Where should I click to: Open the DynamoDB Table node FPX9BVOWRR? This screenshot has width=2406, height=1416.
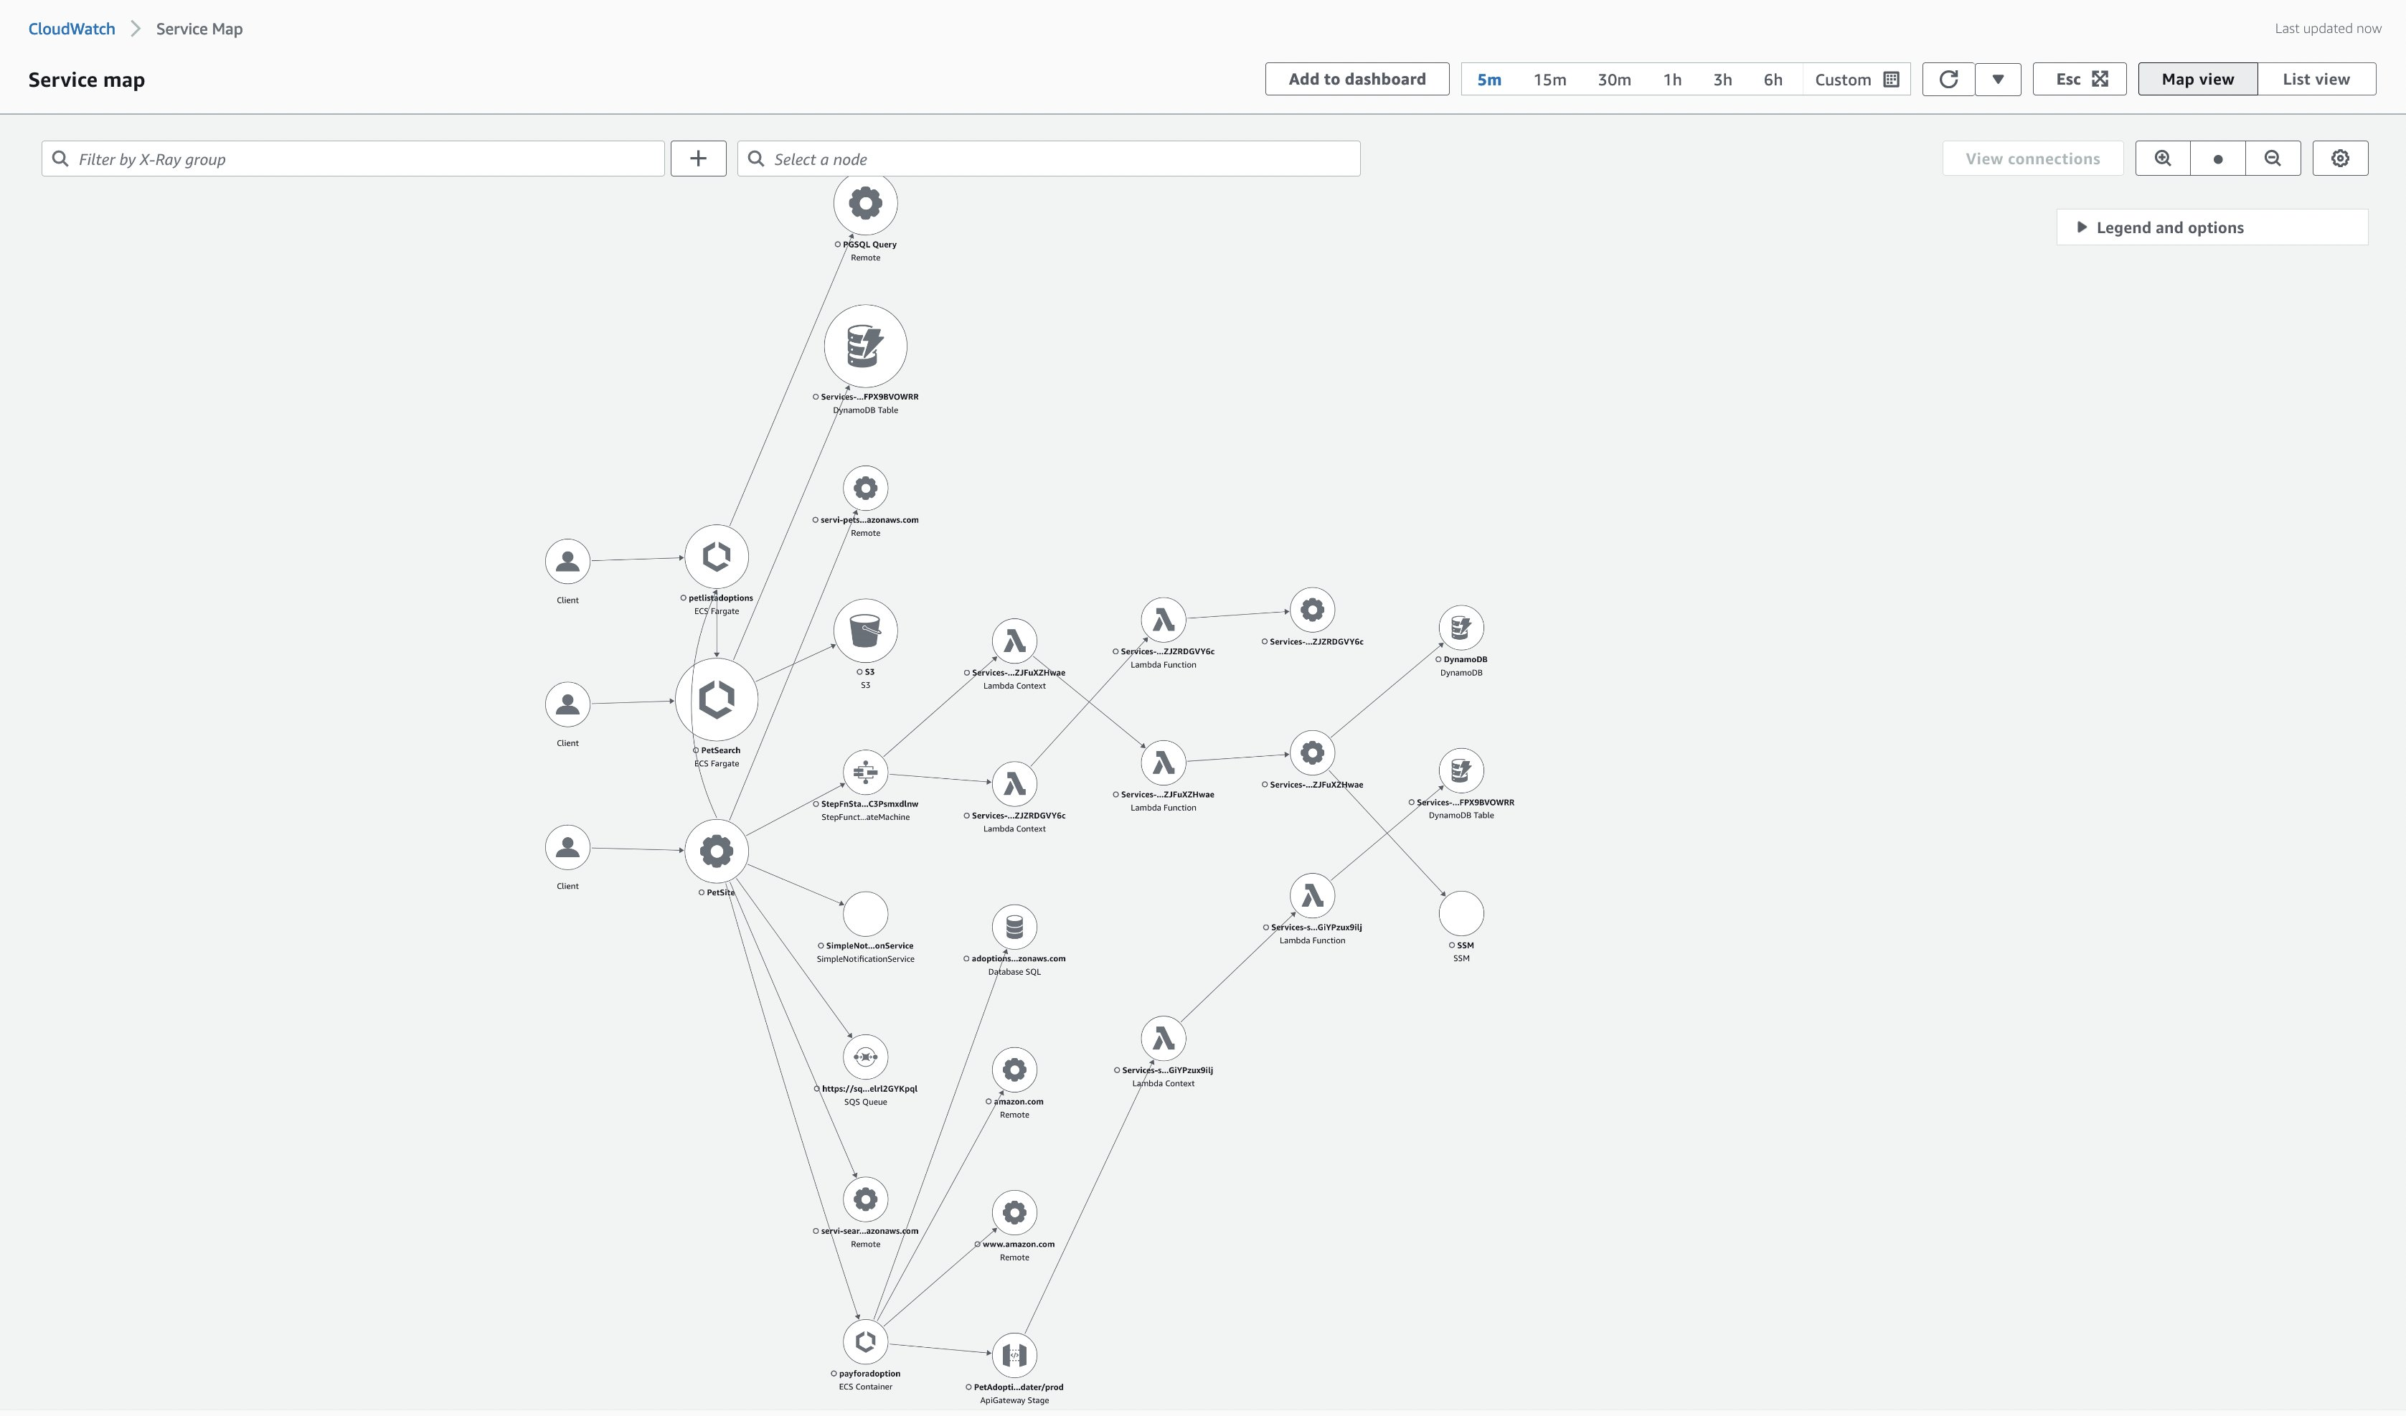coord(865,346)
